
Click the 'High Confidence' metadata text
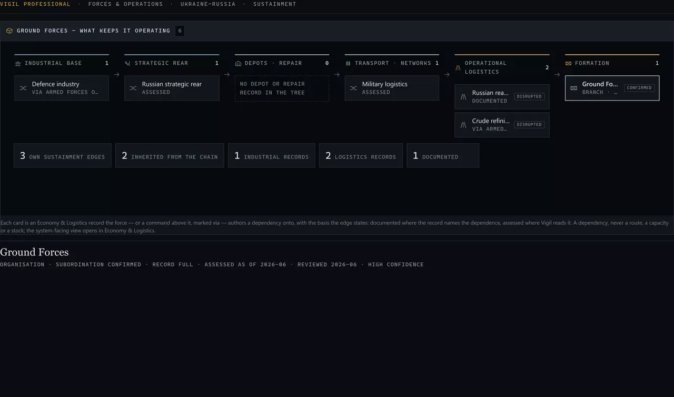click(x=396, y=264)
